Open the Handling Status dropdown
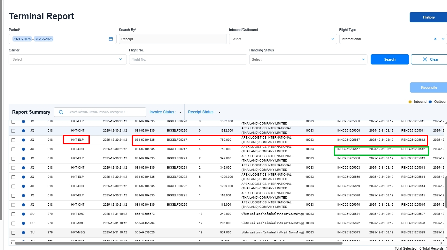The height and width of the screenshot is (250, 447). 308,59
